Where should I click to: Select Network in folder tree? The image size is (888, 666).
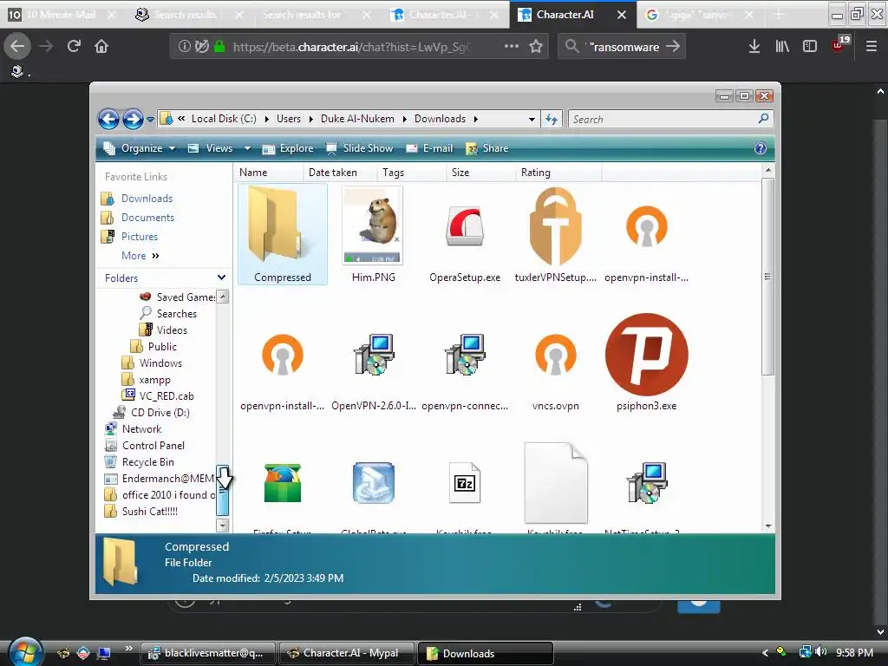[x=133, y=428]
